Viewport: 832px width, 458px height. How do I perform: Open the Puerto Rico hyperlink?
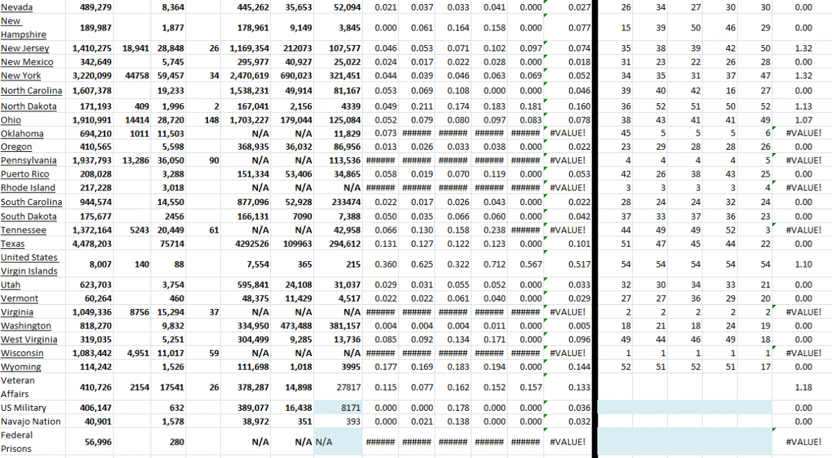point(25,174)
